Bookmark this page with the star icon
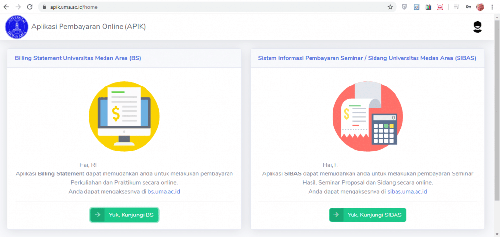The height and width of the screenshot is (237, 500). point(390,7)
